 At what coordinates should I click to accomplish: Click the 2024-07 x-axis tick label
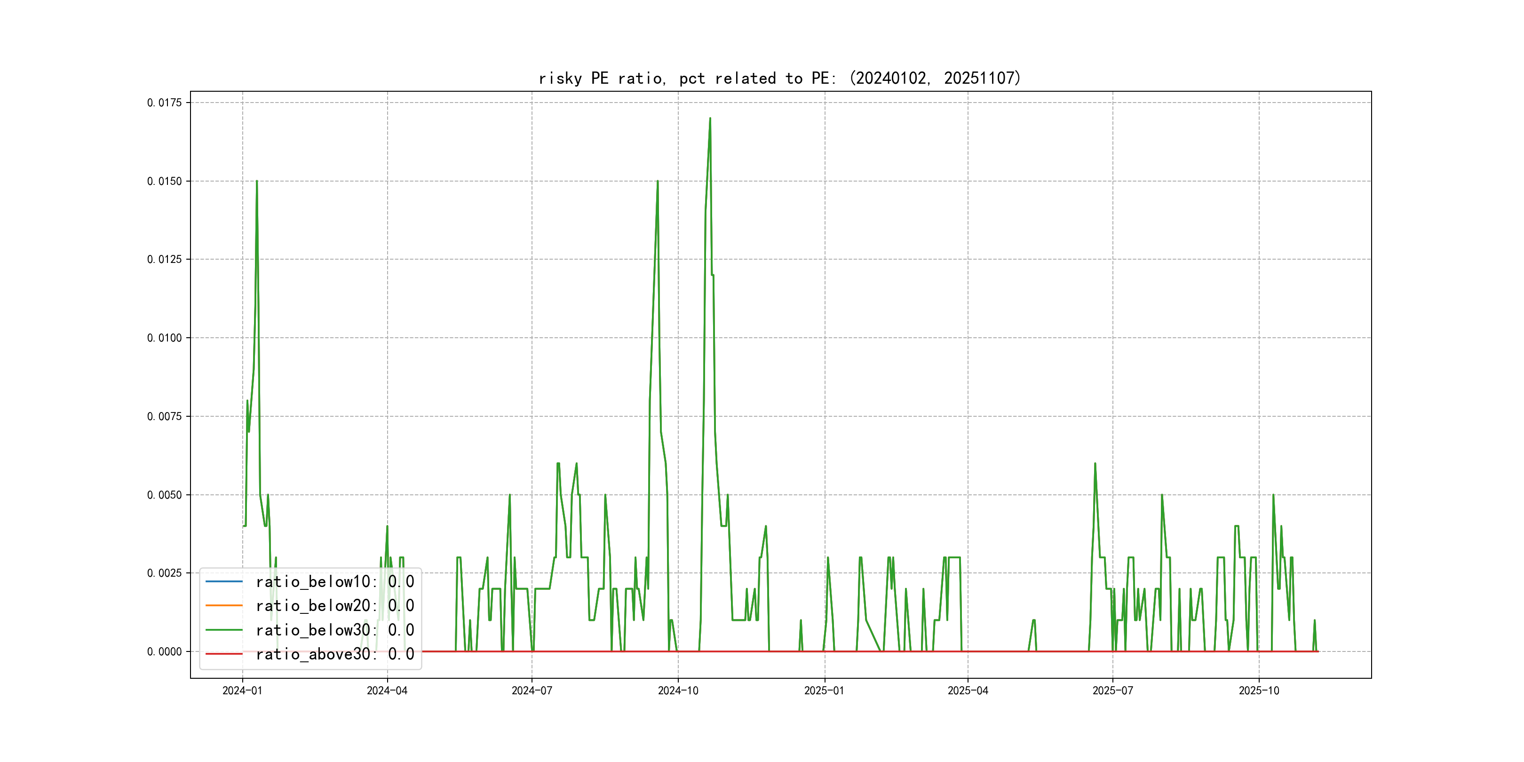tap(532, 691)
